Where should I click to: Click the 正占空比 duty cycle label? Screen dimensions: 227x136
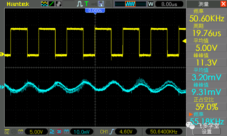(x=204, y=100)
